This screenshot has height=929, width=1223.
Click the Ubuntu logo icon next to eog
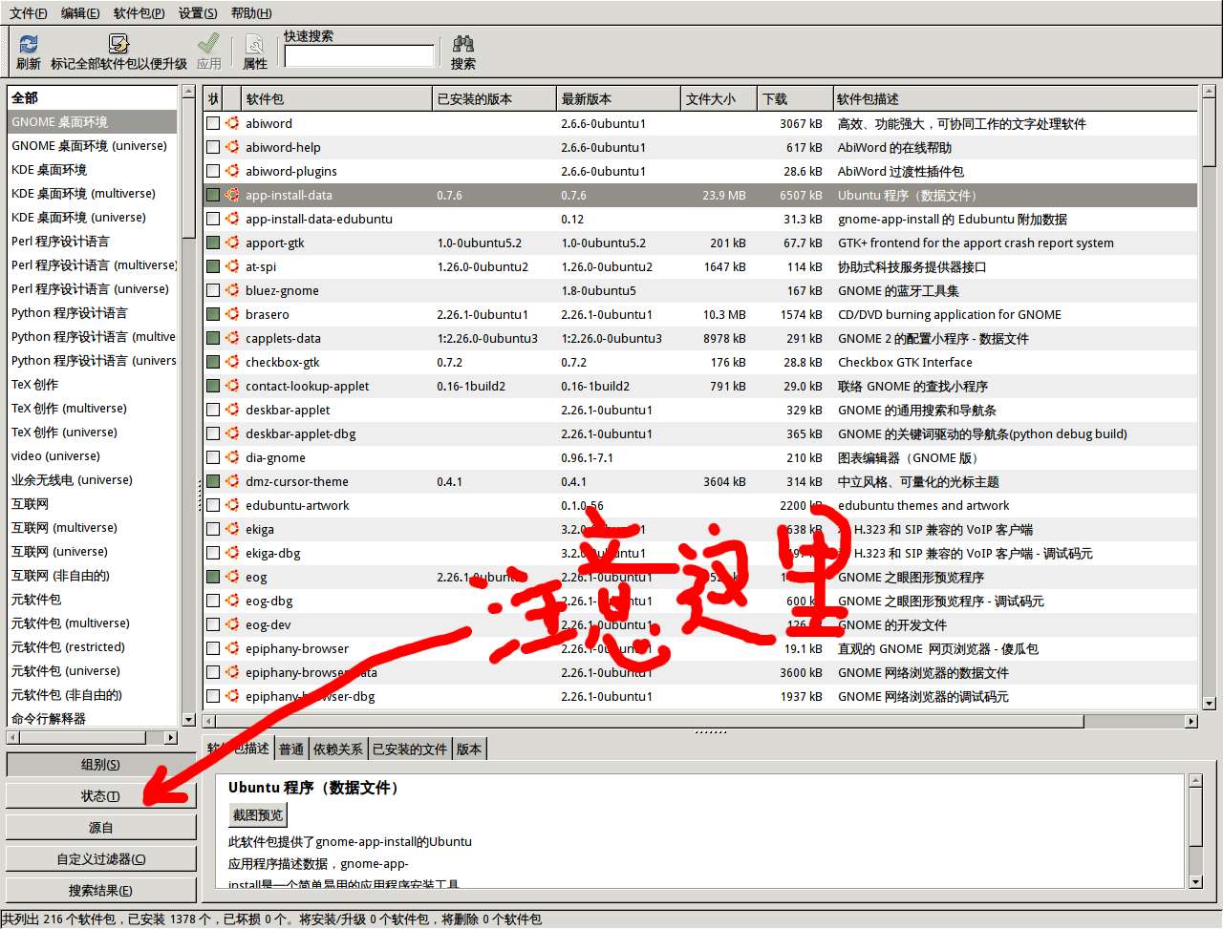tap(232, 577)
